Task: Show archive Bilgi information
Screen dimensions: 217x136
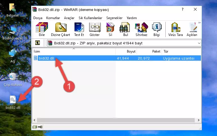Action: pyautogui.click(x=157, y=29)
